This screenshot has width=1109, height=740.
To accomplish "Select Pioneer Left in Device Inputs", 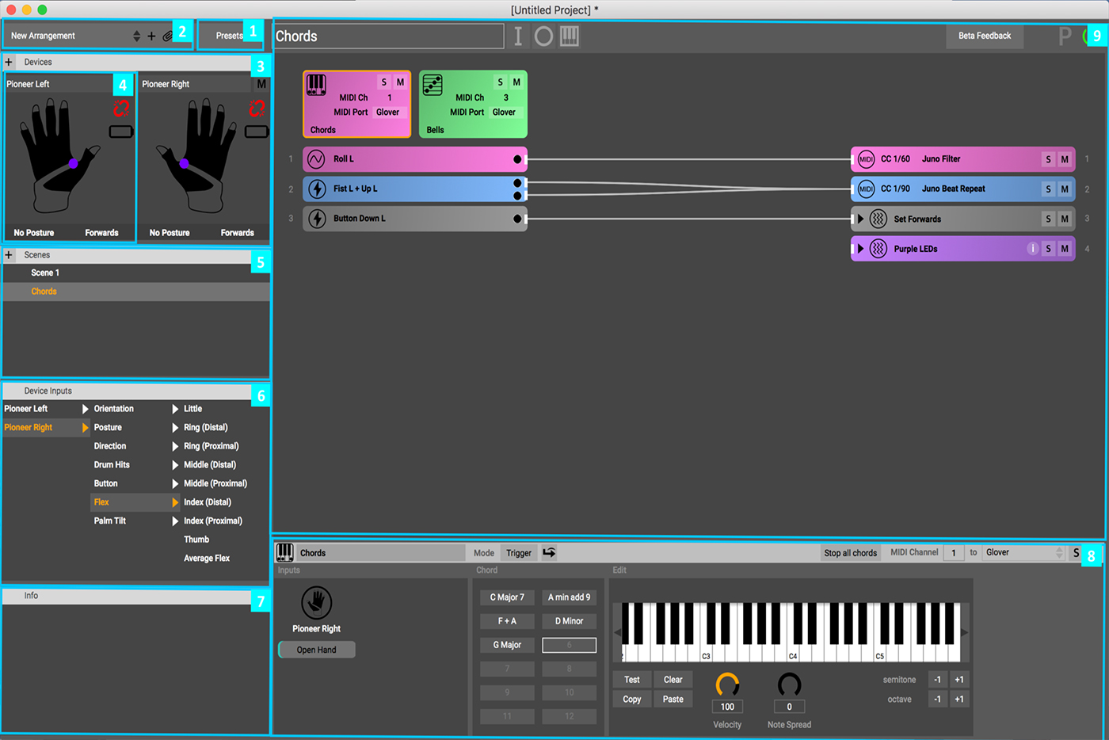I will click(28, 408).
